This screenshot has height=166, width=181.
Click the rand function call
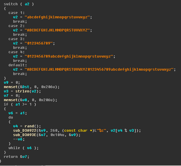click(x=29, y=126)
